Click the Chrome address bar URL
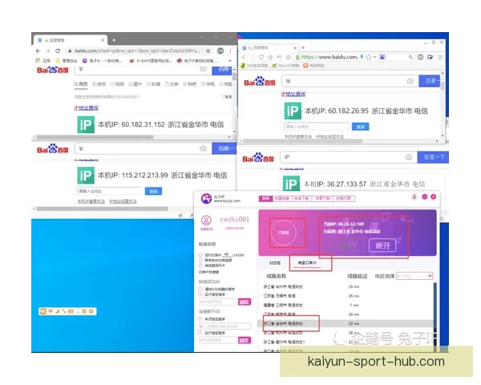 (x=137, y=51)
